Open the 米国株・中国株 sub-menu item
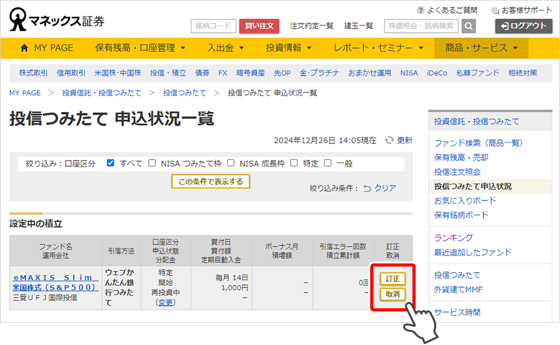This screenshot has width=560, height=345. pyautogui.click(x=118, y=73)
